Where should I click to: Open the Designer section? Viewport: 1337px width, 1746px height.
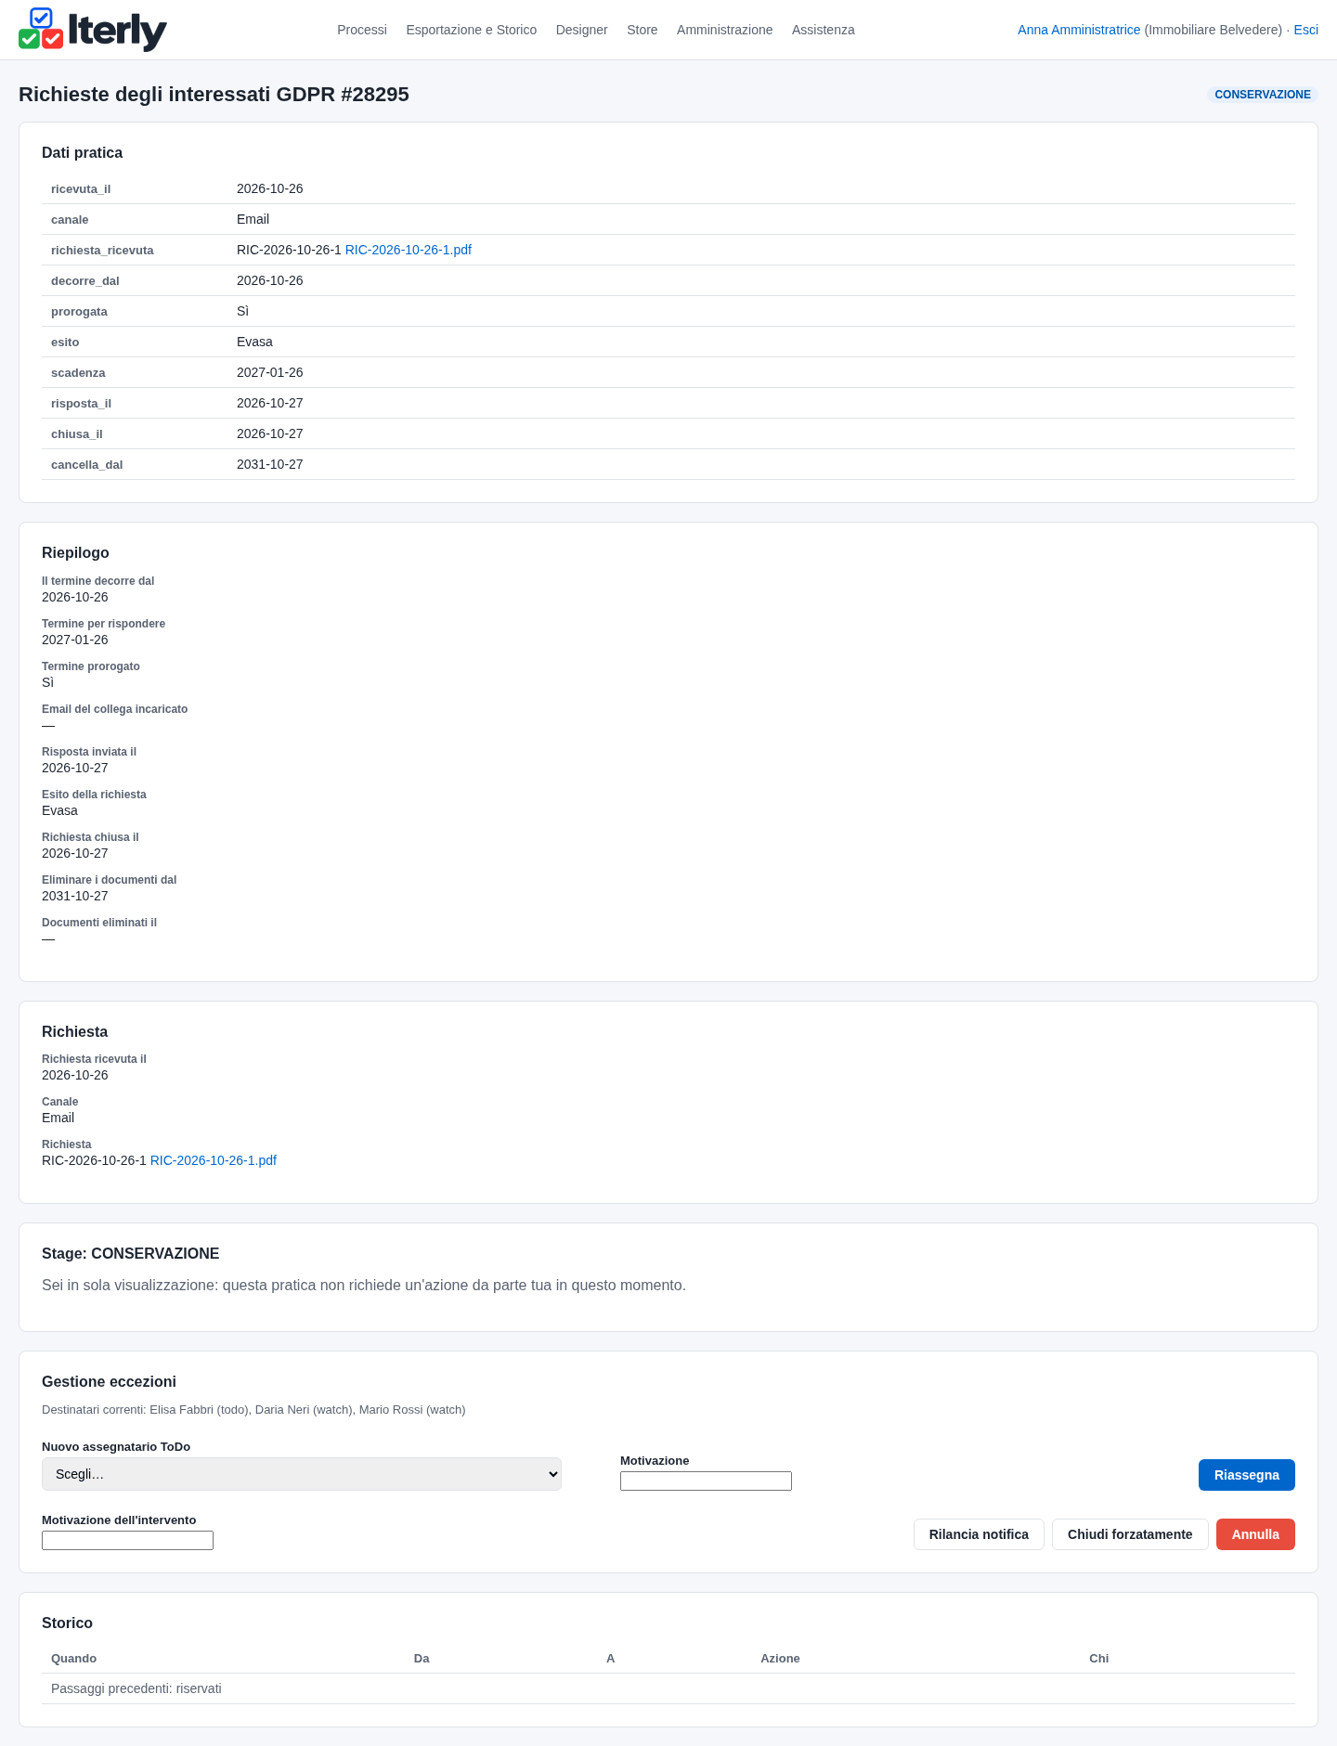582,30
